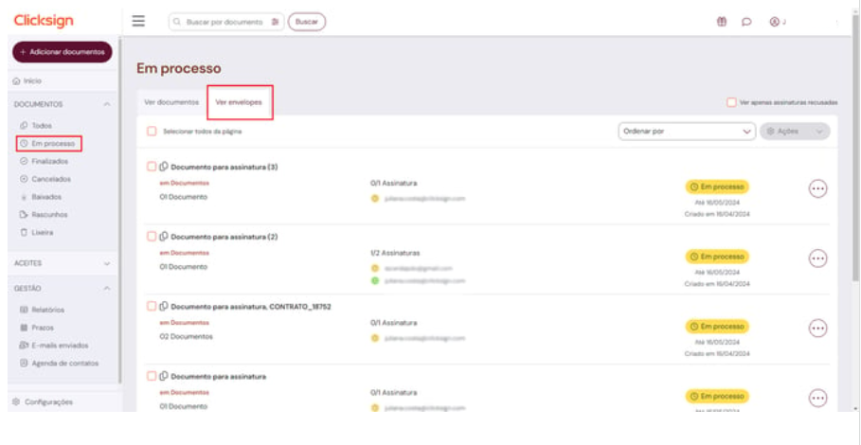
Task: Select 'Ver envelopes' tab
Action: 239,101
